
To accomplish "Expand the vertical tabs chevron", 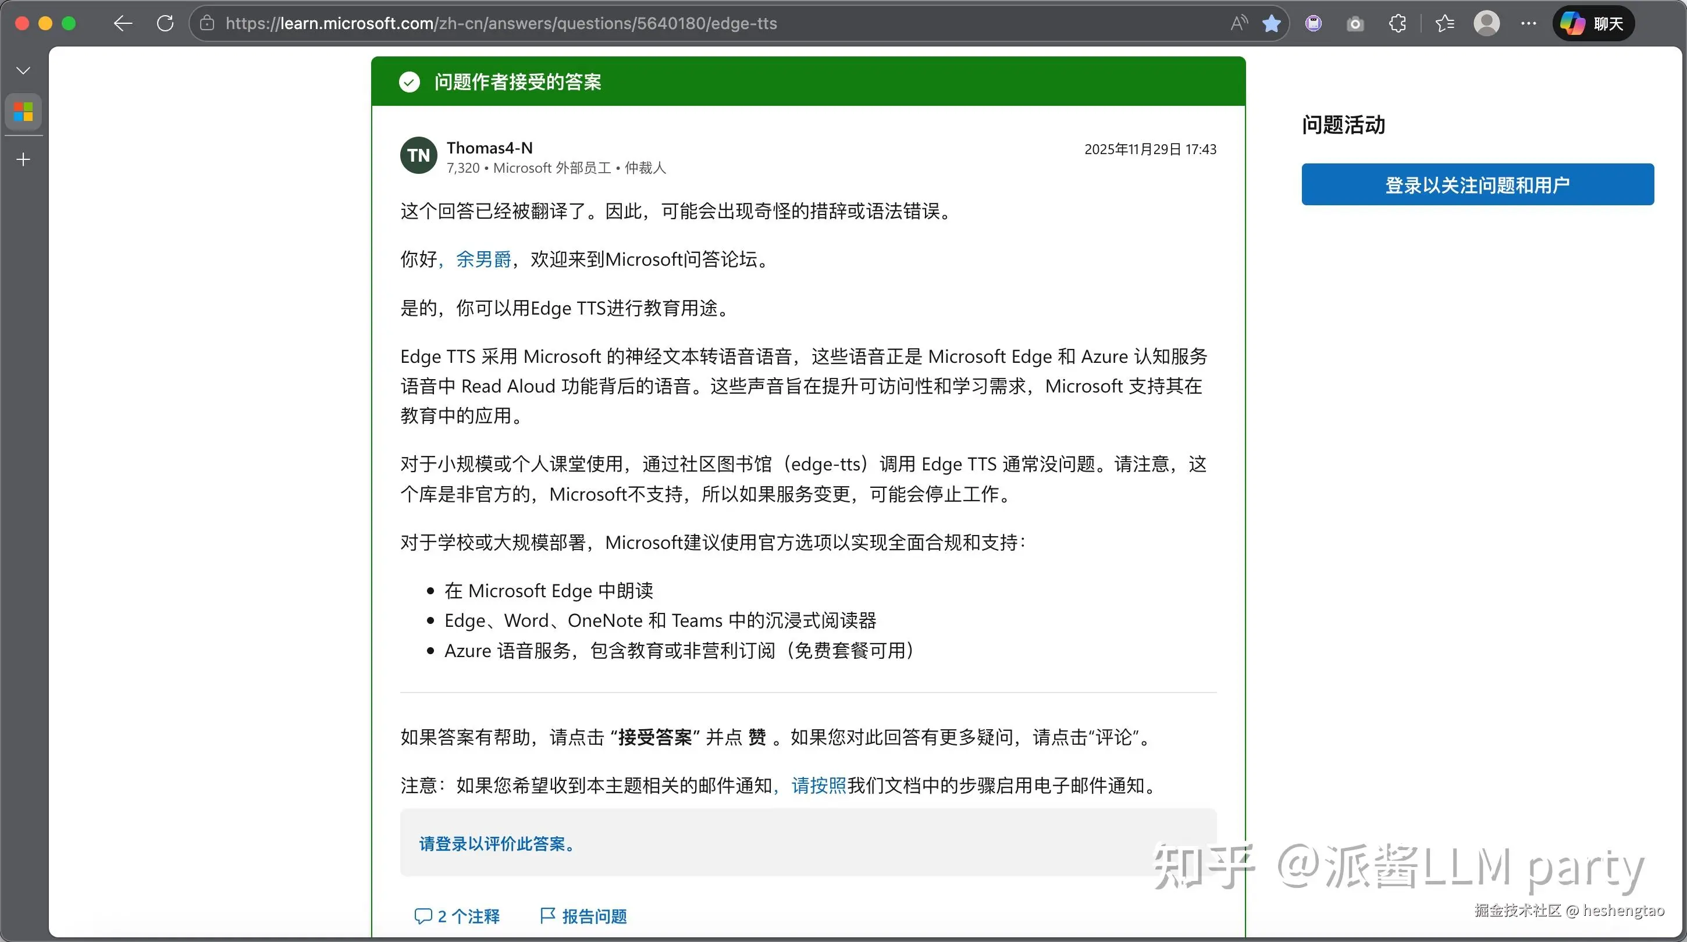I will [24, 70].
